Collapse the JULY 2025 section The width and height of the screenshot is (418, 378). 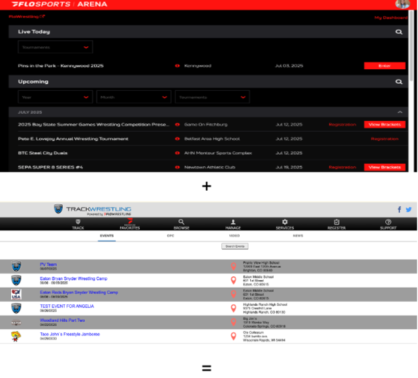400,112
